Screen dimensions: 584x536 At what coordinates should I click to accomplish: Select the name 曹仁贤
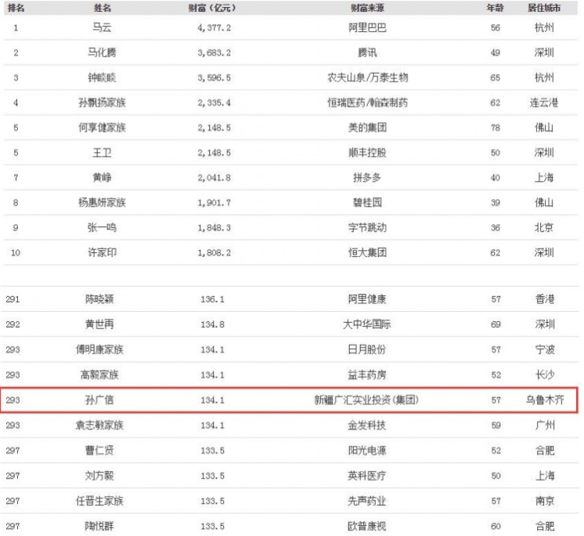(99, 451)
